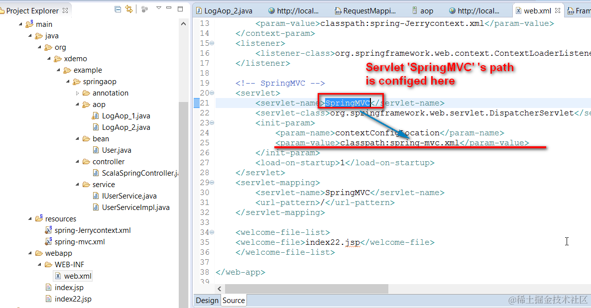Close the Project Explorer view tab
The width and height of the screenshot is (591, 308).
pos(65,10)
